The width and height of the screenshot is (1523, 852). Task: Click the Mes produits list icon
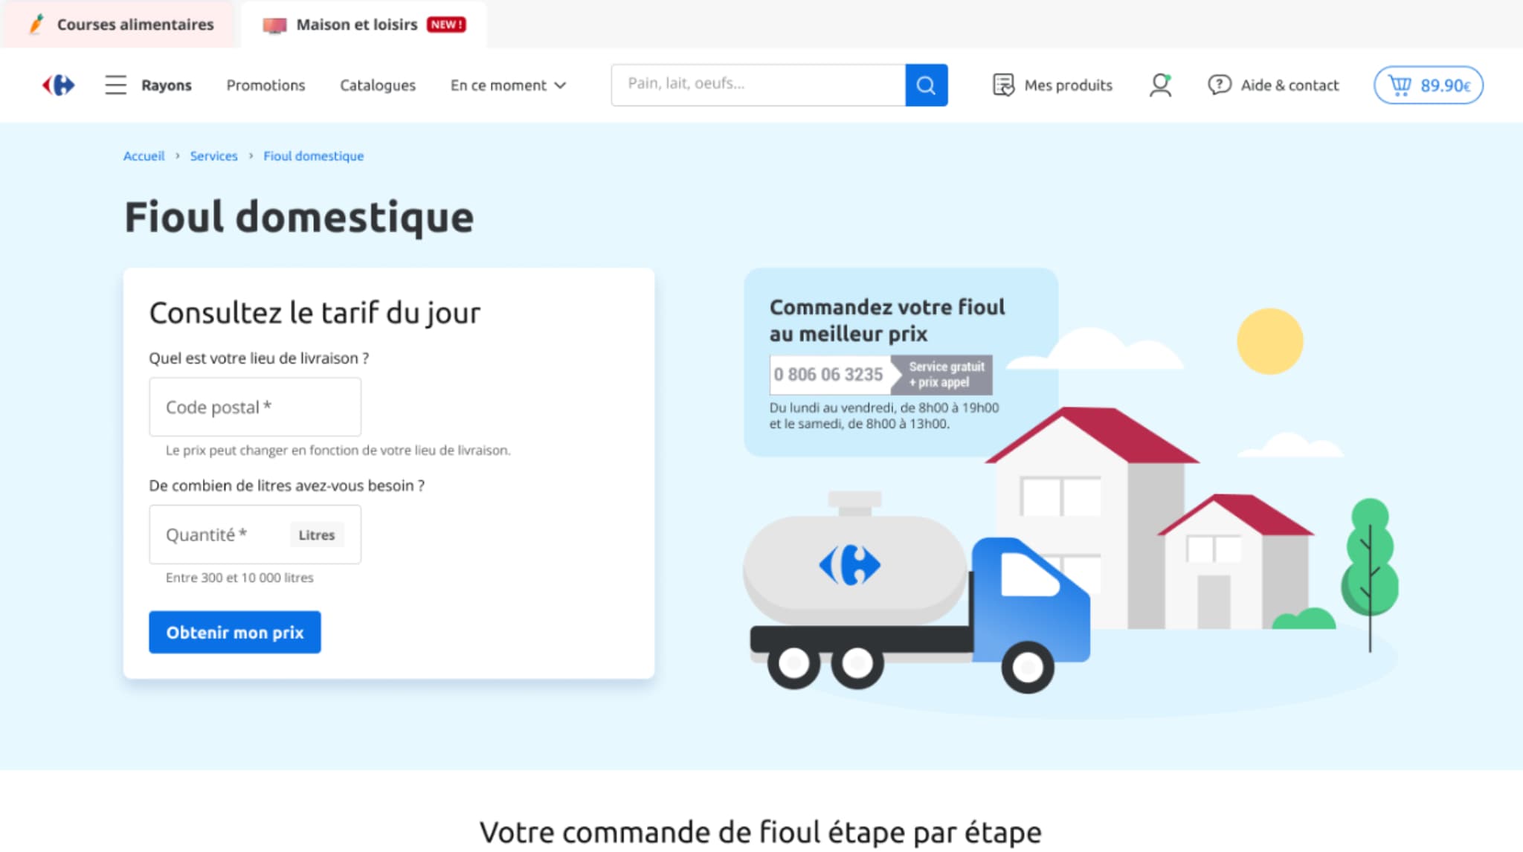tap(1003, 85)
